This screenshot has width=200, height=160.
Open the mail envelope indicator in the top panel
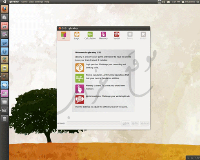point(168,2)
